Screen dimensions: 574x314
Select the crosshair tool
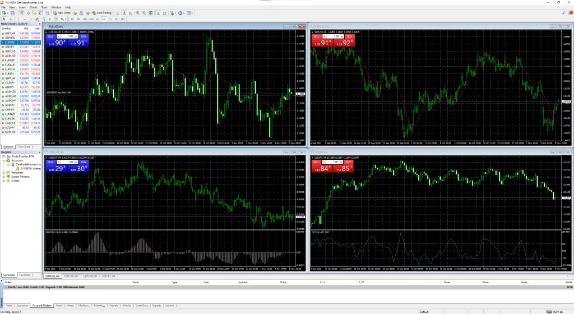click(10, 19)
